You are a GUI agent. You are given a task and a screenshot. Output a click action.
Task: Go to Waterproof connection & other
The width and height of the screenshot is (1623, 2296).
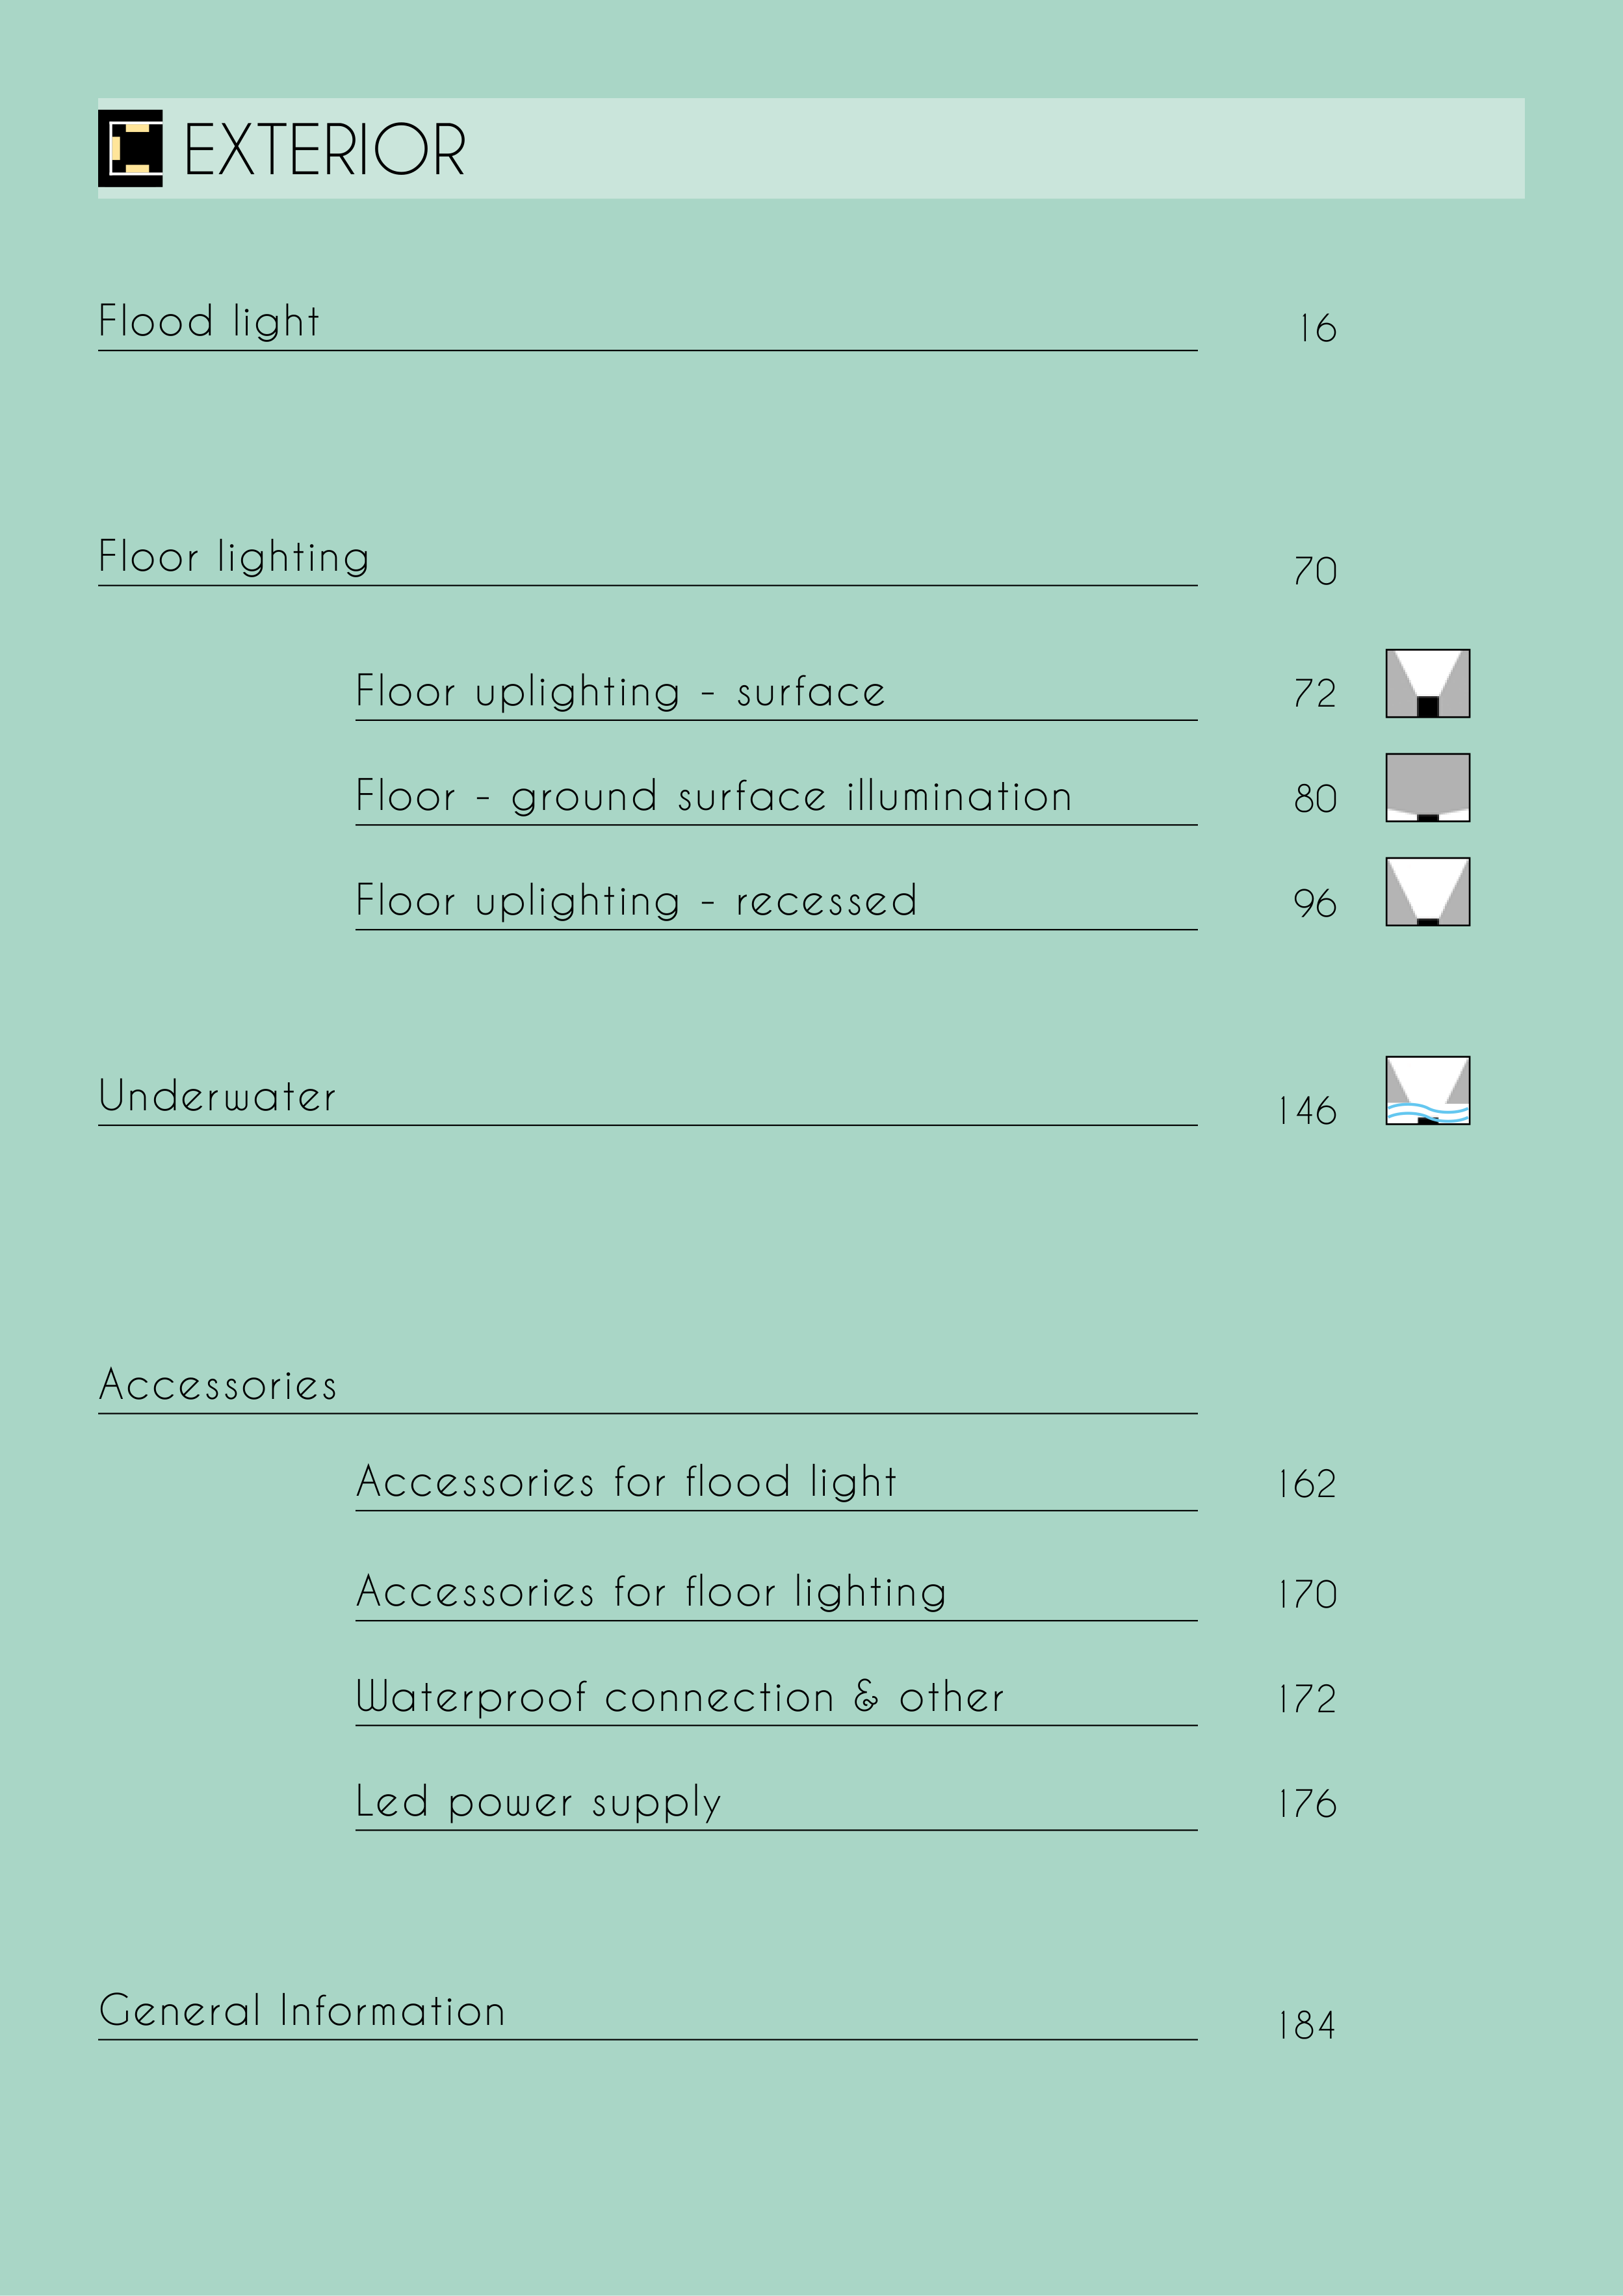679,1697
